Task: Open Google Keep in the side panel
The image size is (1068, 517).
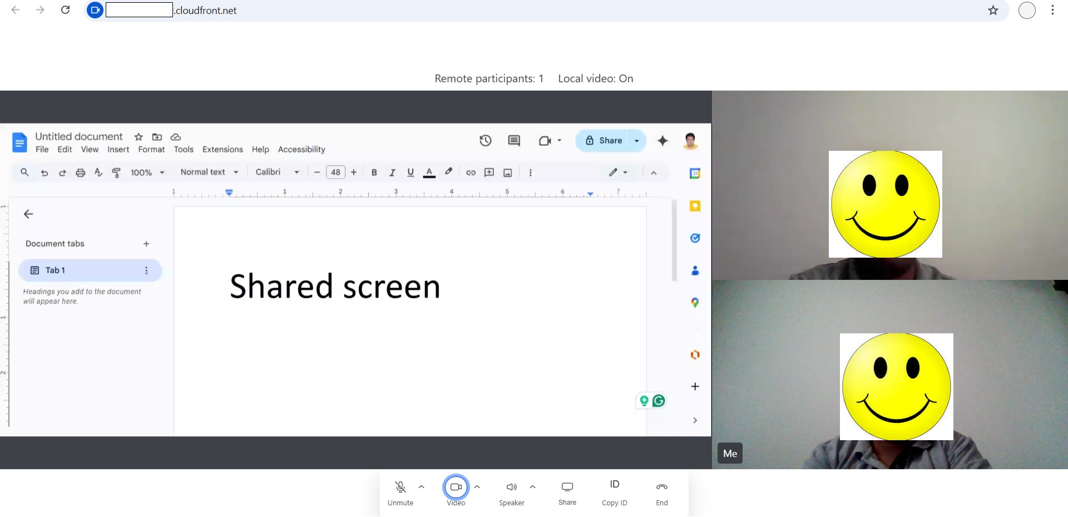Action: click(695, 206)
